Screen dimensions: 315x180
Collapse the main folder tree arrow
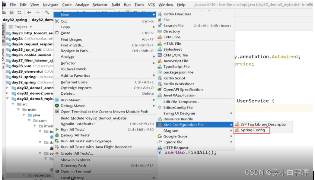(19, 110)
